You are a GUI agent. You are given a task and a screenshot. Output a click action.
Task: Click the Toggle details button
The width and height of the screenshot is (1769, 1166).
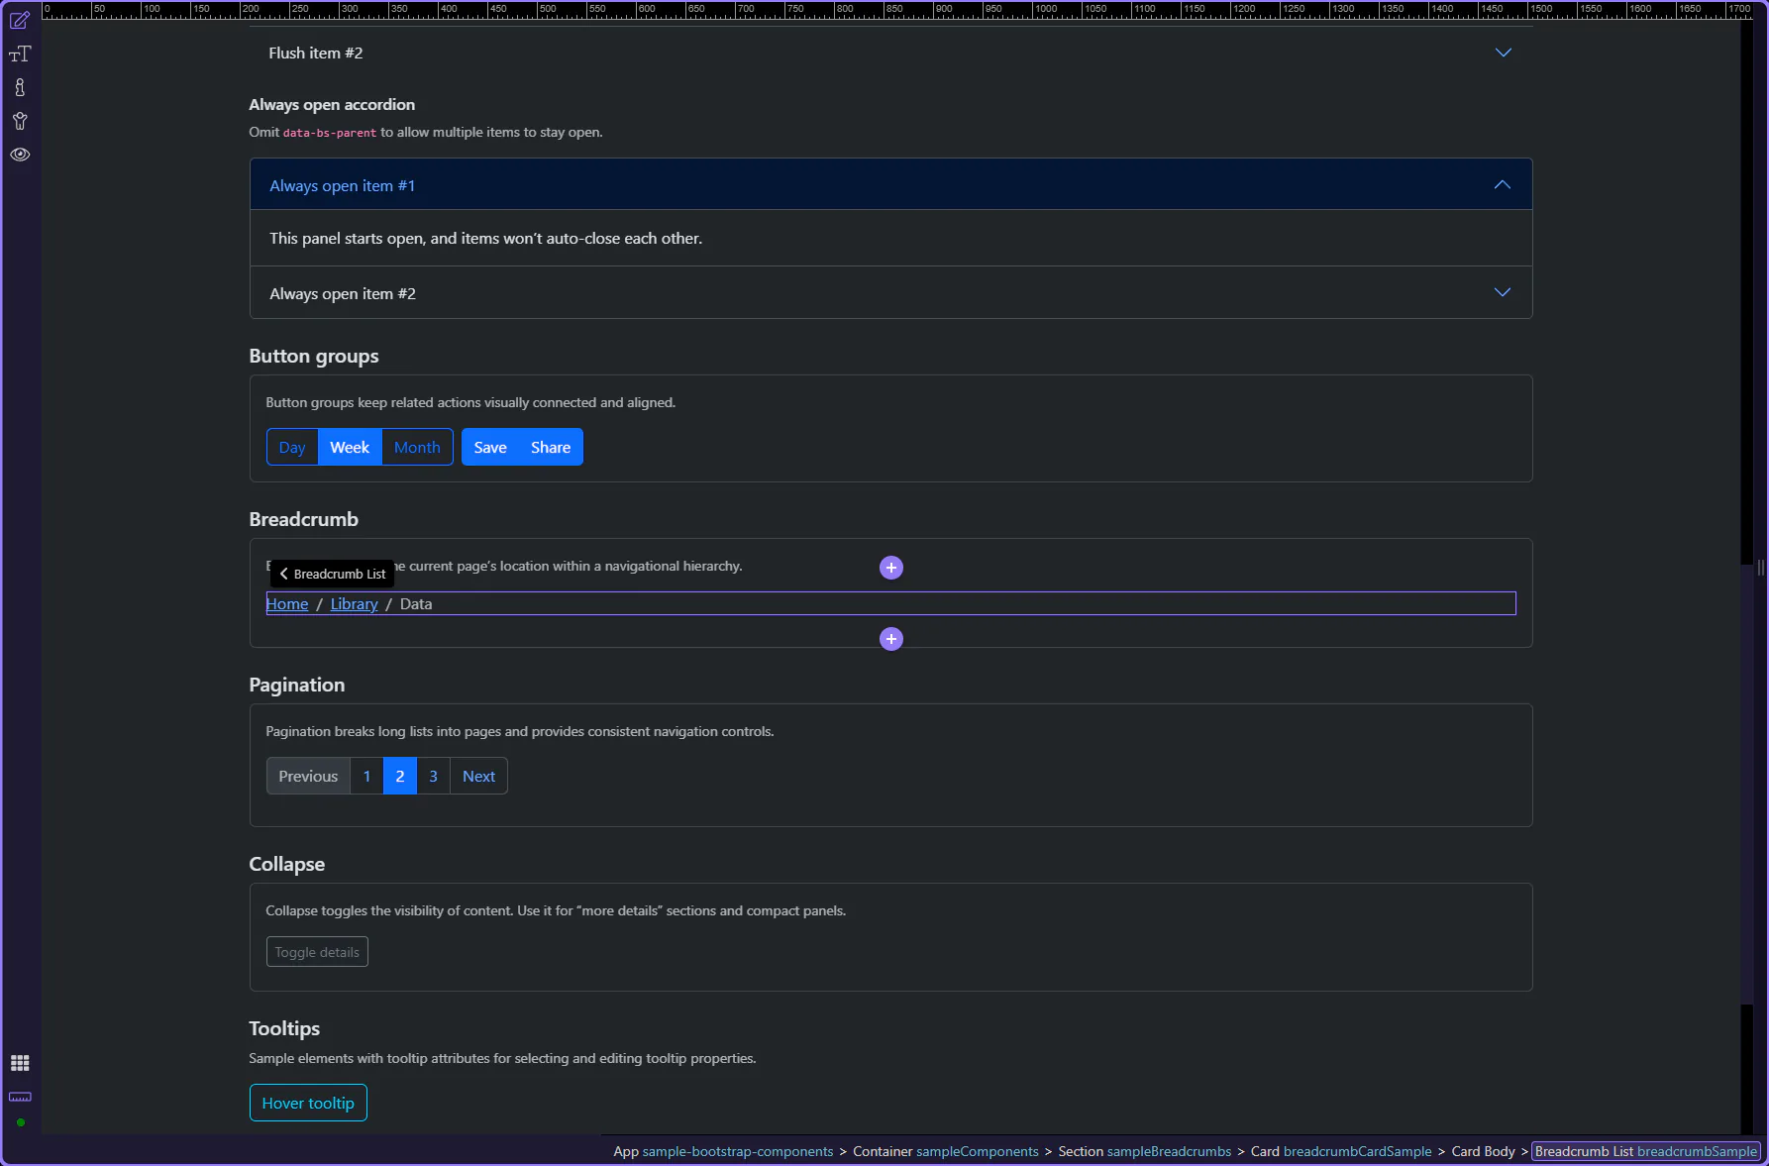click(317, 952)
